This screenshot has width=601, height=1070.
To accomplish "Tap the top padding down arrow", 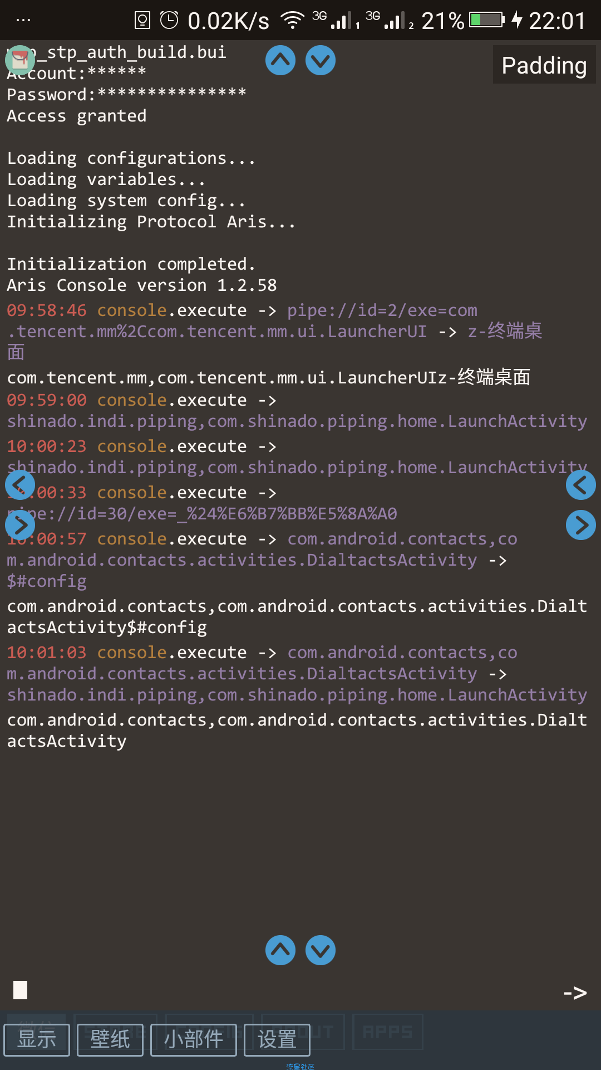I will (x=321, y=60).
